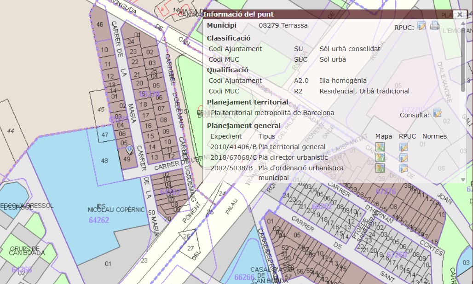
Task: Click the Planejament territorial heading
Action: click(248, 102)
